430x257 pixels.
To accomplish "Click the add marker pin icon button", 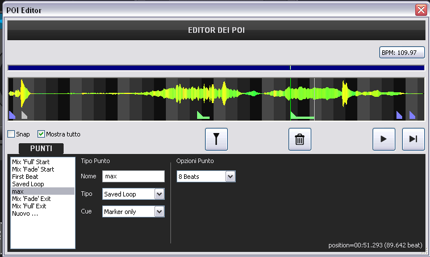I will point(216,139).
